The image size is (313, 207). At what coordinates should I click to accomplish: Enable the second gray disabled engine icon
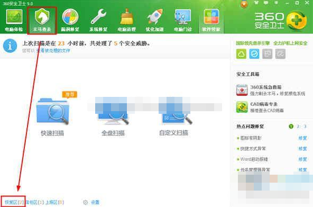click(x=280, y=54)
